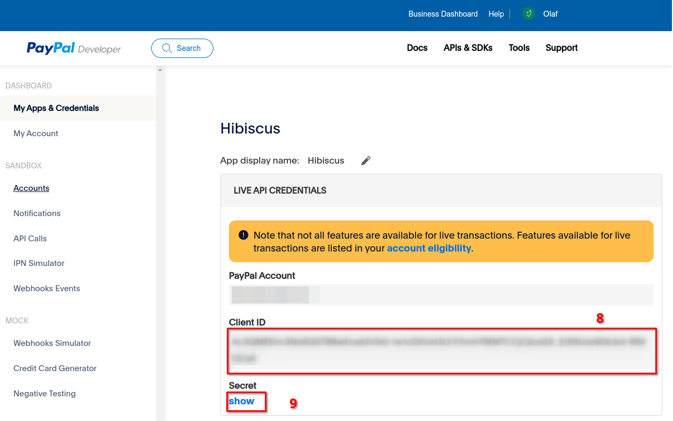Open the Credit Card Generator

55,368
